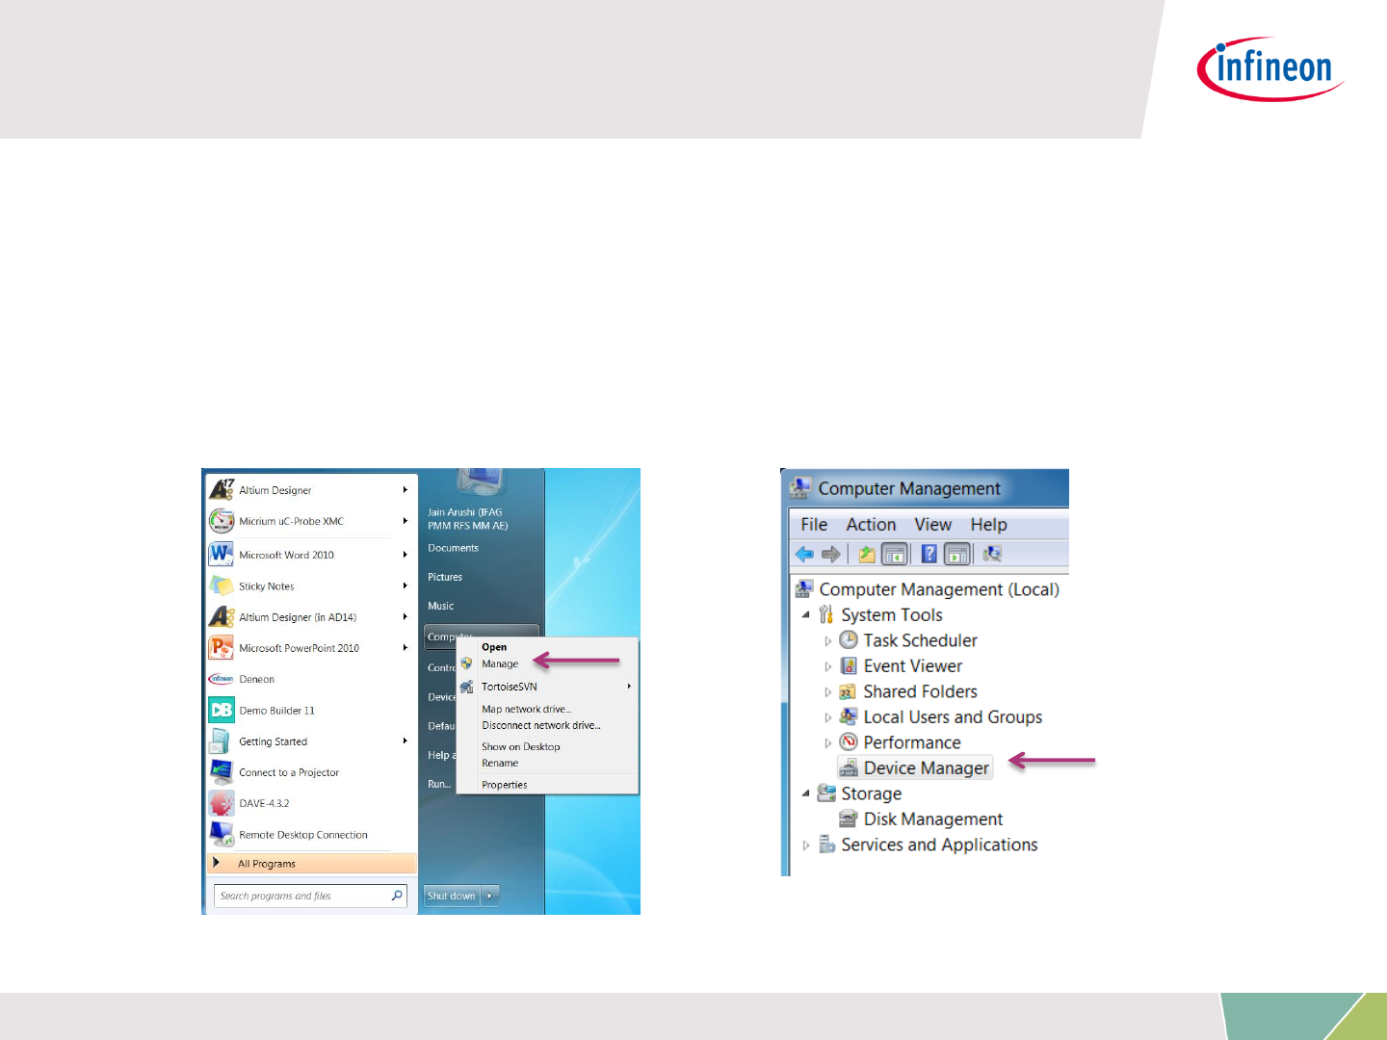Expand the Shared Folders node triangle
Image resolution: width=1387 pixels, height=1040 pixels.
[x=827, y=691]
